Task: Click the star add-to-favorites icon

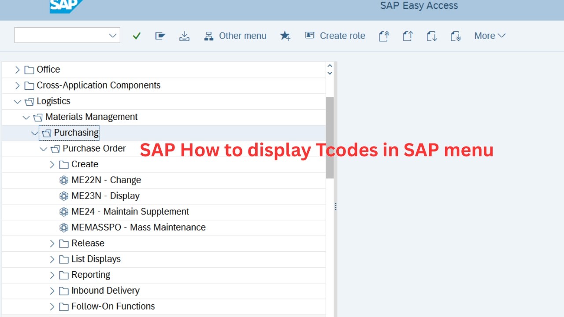Action: pos(285,36)
